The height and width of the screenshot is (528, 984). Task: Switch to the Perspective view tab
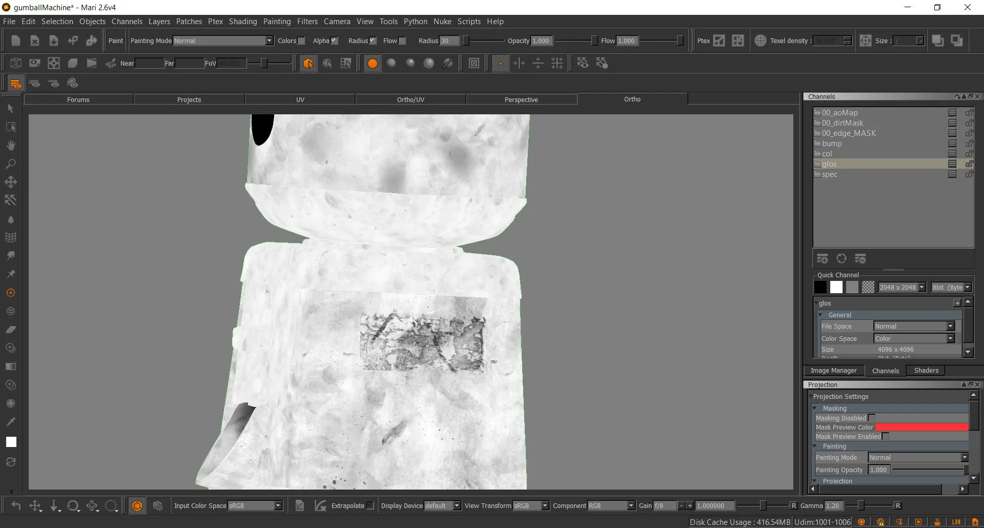click(521, 99)
